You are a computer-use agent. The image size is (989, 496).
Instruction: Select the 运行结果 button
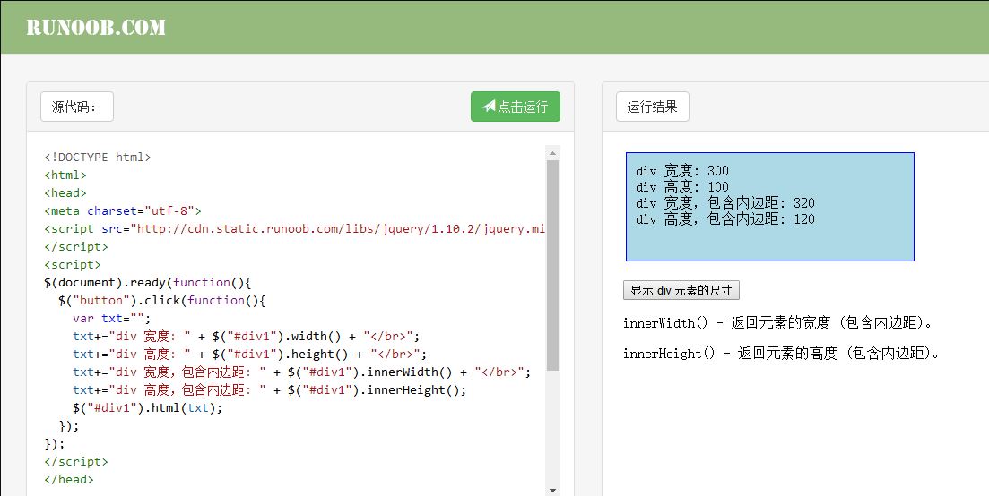coord(652,107)
